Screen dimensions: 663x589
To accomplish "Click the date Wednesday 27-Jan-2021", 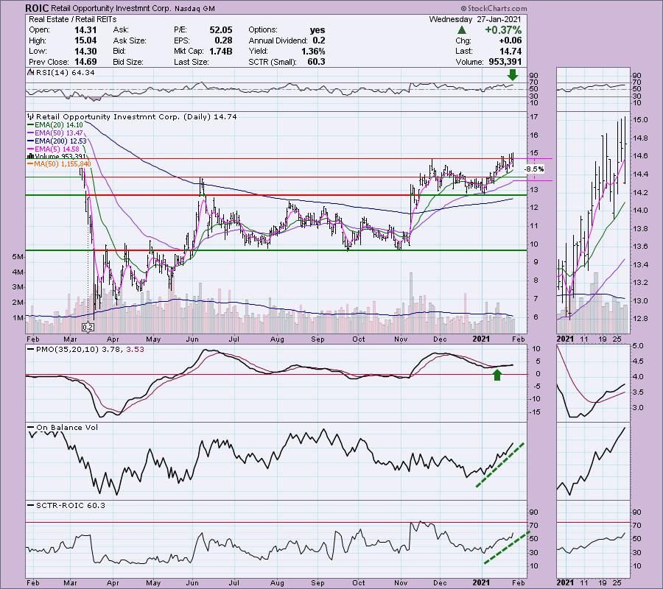I will click(475, 19).
